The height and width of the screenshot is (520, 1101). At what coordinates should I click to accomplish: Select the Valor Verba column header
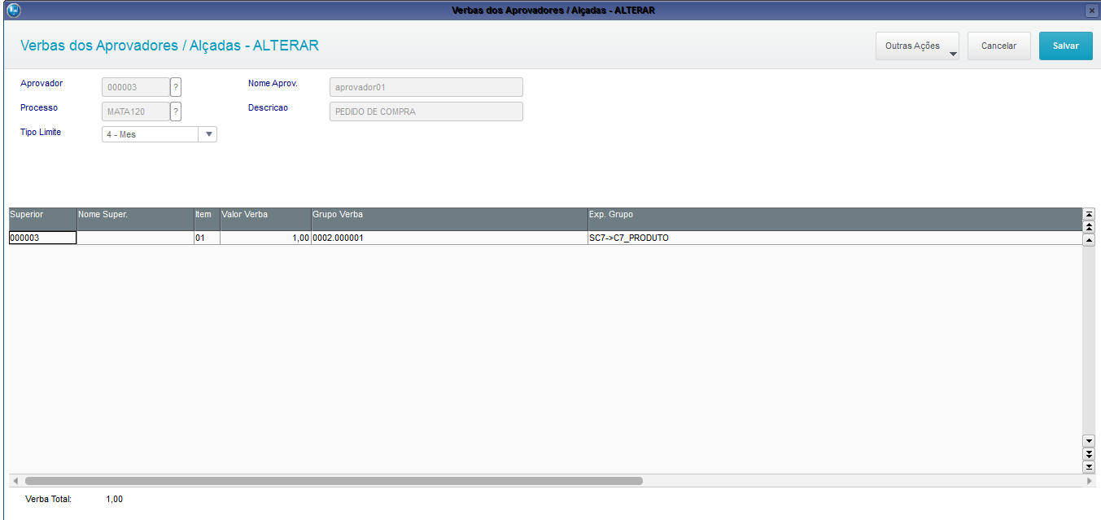tap(265, 215)
